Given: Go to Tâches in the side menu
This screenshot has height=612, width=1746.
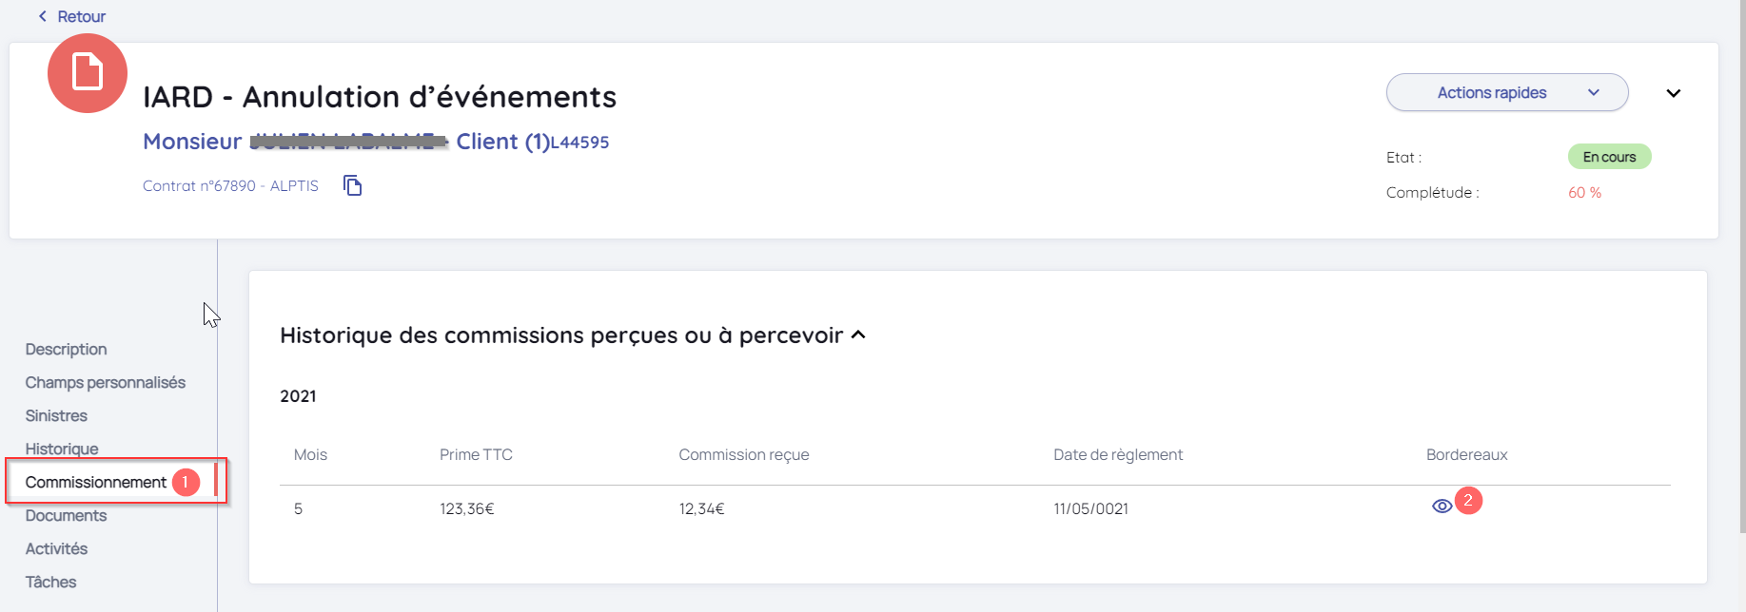Looking at the screenshot, I should coord(51,582).
